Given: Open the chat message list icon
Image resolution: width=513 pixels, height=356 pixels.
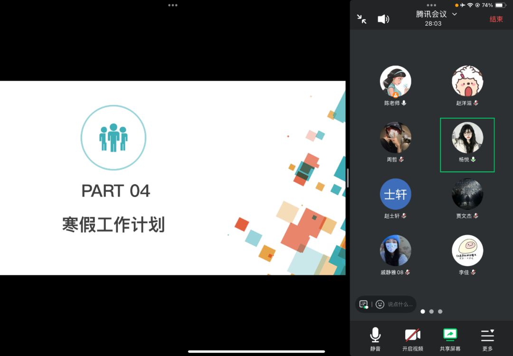Looking at the screenshot, I should [364, 304].
